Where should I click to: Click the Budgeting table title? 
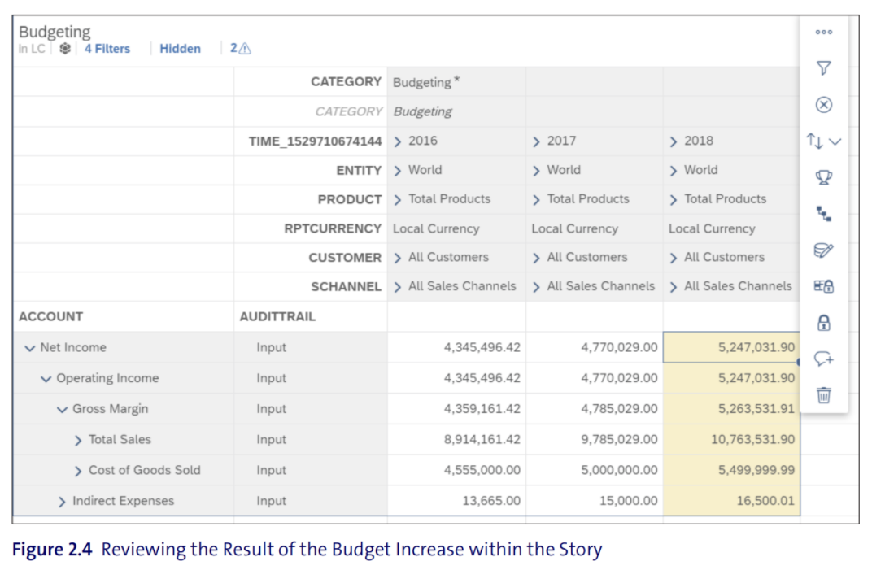54,32
